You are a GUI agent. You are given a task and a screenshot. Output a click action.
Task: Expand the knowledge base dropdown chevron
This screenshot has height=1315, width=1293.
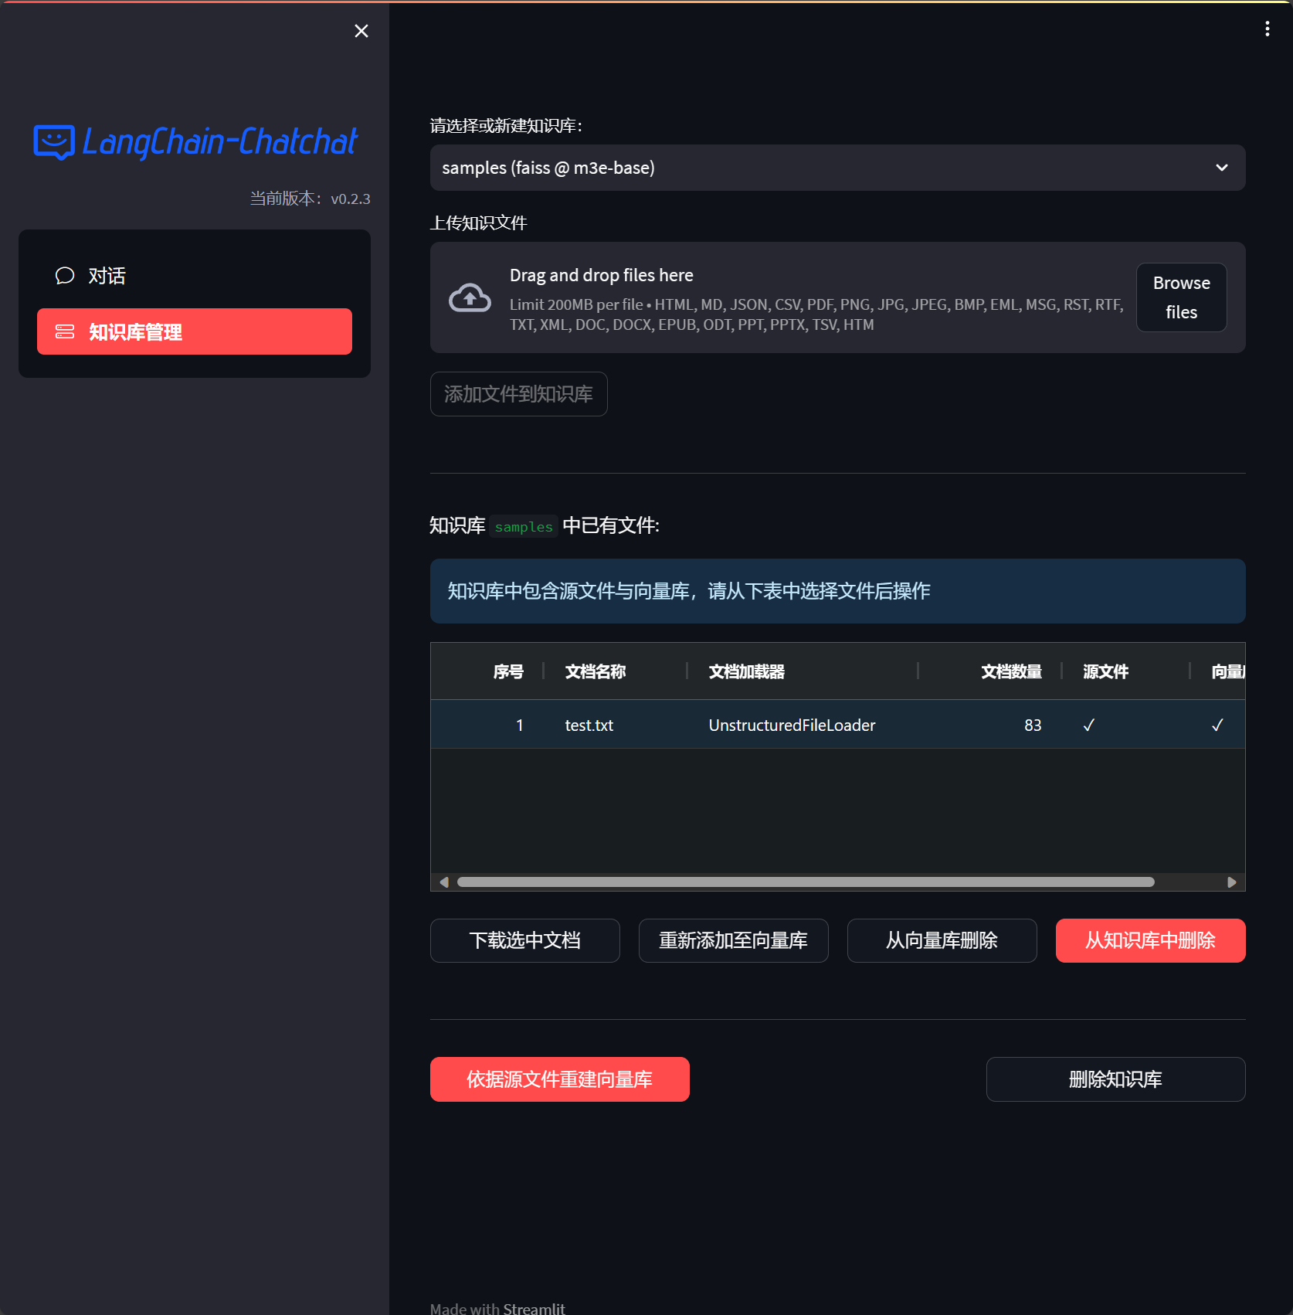tap(1221, 168)
